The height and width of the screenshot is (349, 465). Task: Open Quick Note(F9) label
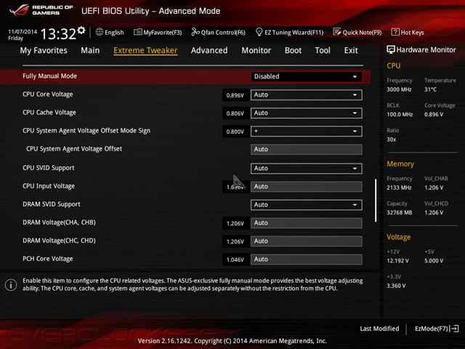tap(362, 32)
